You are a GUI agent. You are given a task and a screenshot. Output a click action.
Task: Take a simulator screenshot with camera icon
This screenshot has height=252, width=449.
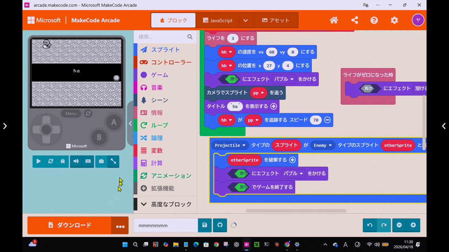click(101, 161)
